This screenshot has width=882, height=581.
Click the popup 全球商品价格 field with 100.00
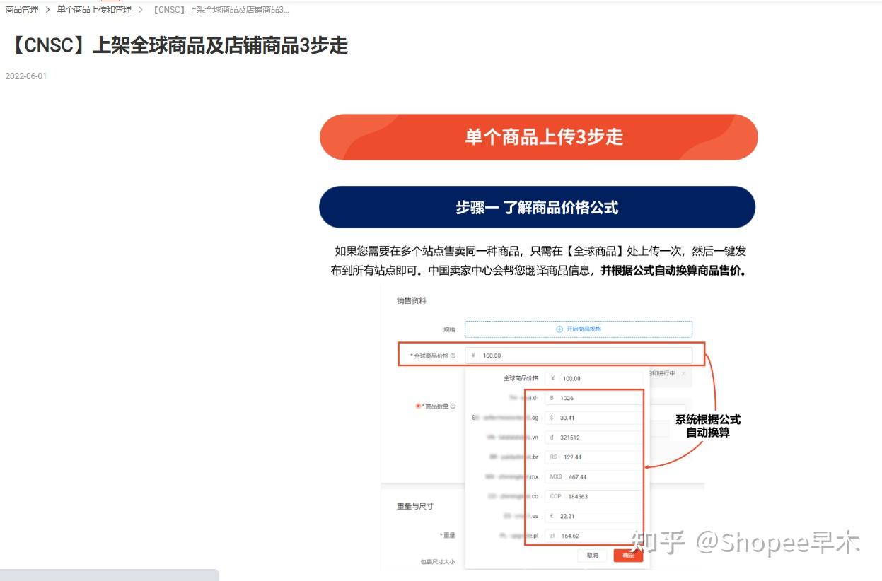(593, 378)
